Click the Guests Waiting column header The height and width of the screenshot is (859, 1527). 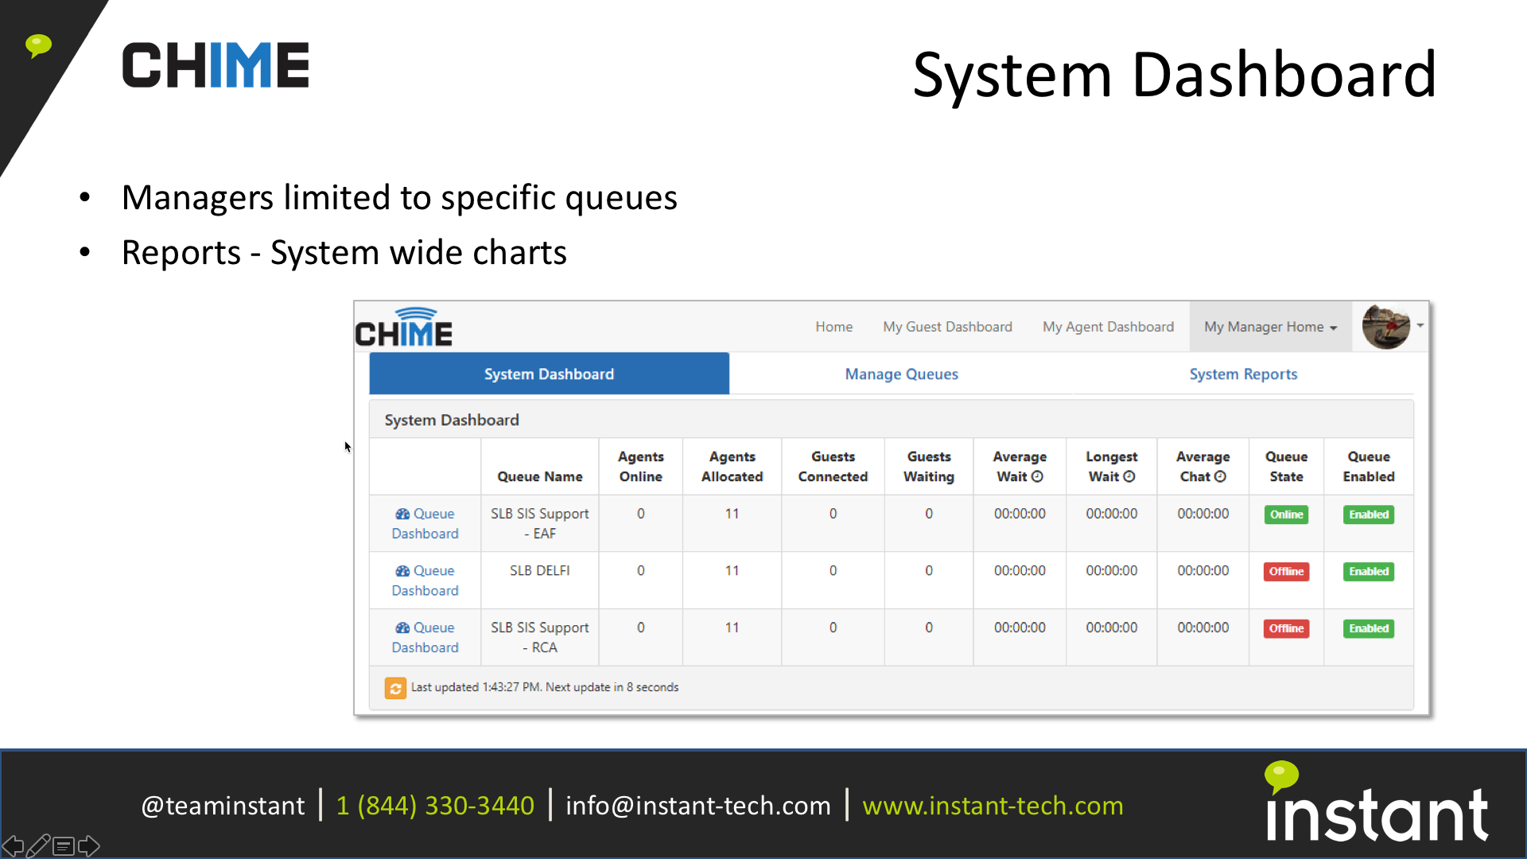click(x=929, y=467)
